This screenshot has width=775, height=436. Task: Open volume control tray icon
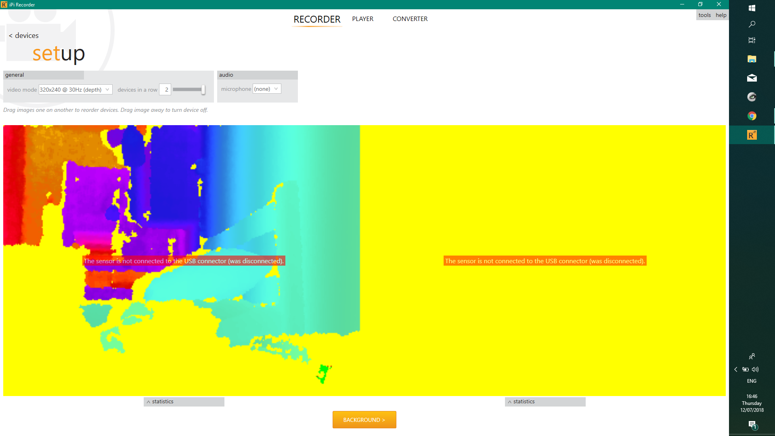(x=755, y=369)
